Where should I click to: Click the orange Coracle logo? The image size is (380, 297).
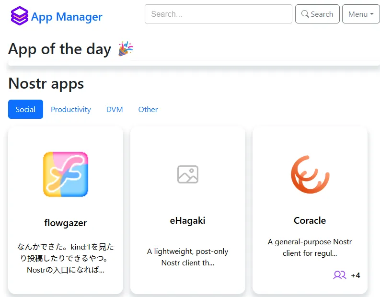click(310, 174)
